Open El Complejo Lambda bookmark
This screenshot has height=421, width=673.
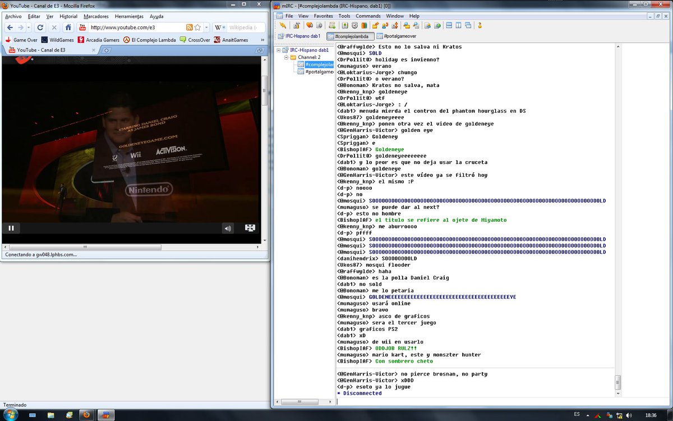tap(150, 40)
